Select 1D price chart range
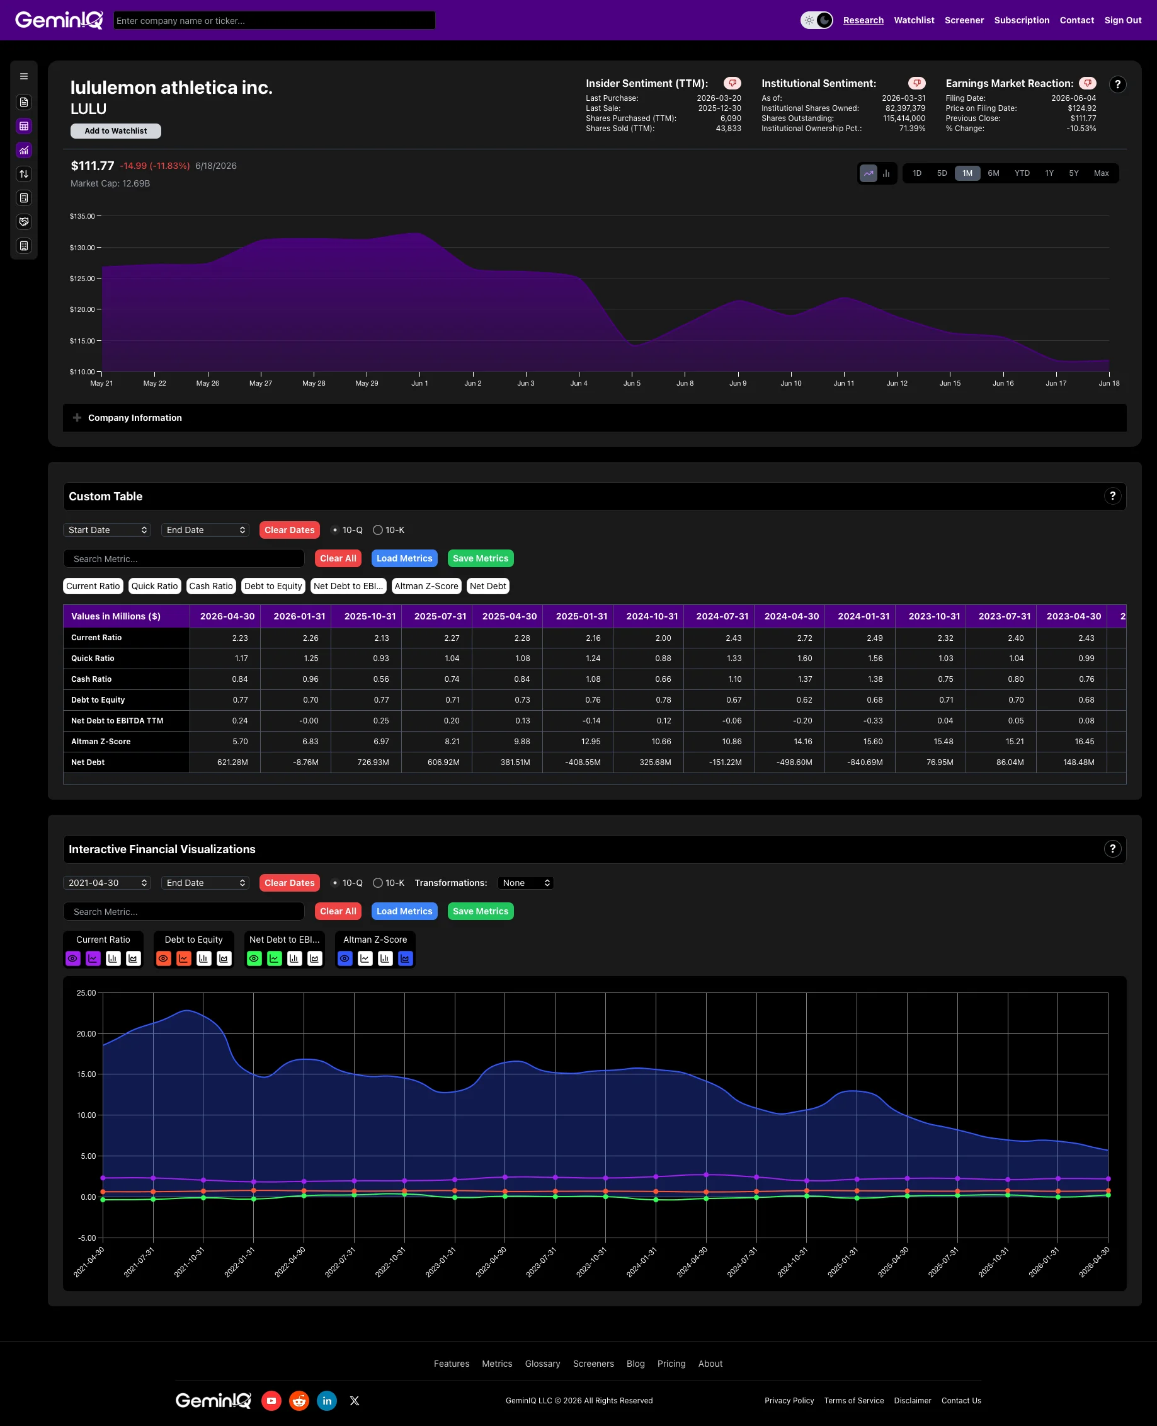 tap(917, 173)
